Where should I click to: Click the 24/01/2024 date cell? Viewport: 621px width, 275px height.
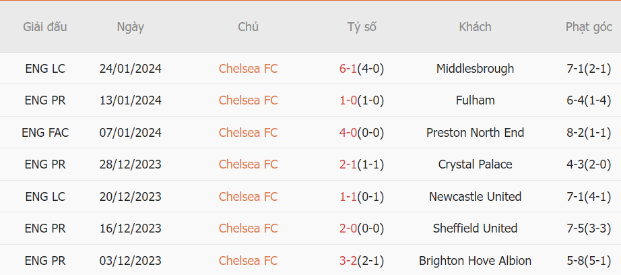pos(130,69)
